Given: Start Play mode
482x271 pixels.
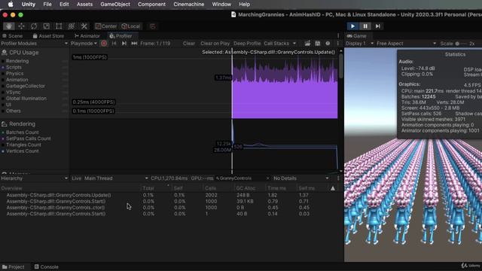Looking at the screenshot, I should (x=353, y=26).
